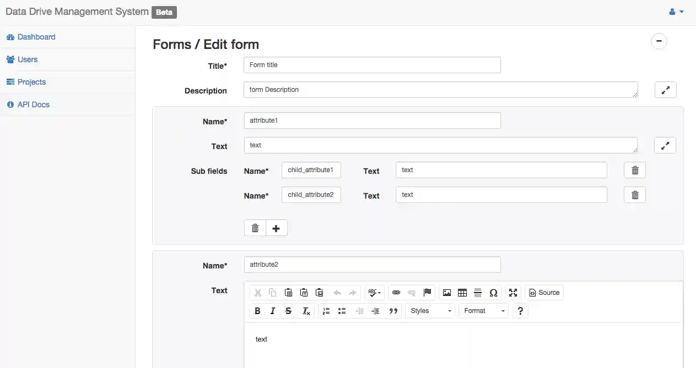696x368 pixels.
Task: Open API Docs from the sidebar
Action: (33, 104)
